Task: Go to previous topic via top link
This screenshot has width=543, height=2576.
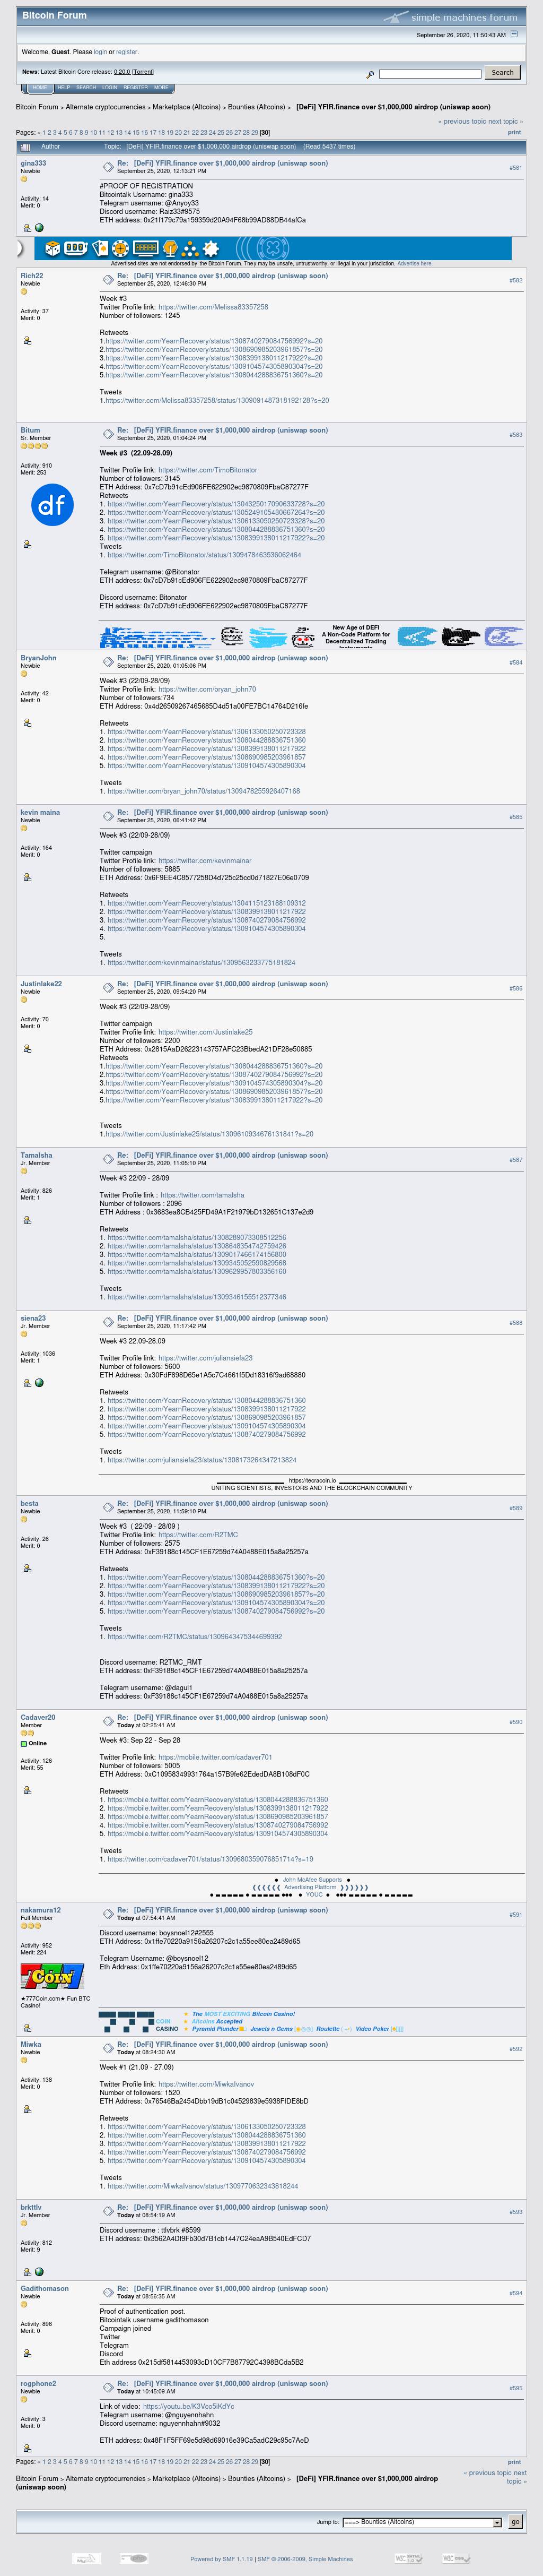Action: click(x=464, y=121)
